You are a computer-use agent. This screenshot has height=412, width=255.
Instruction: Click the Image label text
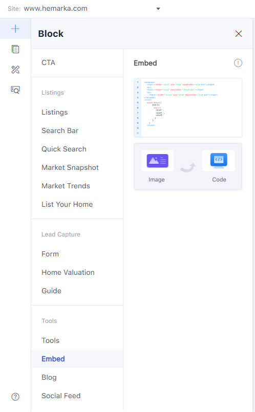point(156,180)
